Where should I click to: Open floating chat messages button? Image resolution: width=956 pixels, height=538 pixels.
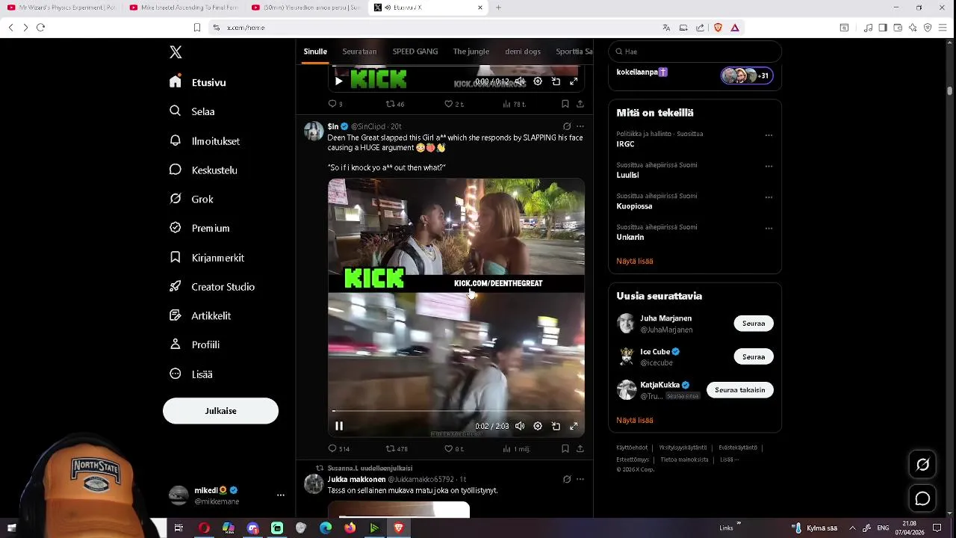[922, 498]
